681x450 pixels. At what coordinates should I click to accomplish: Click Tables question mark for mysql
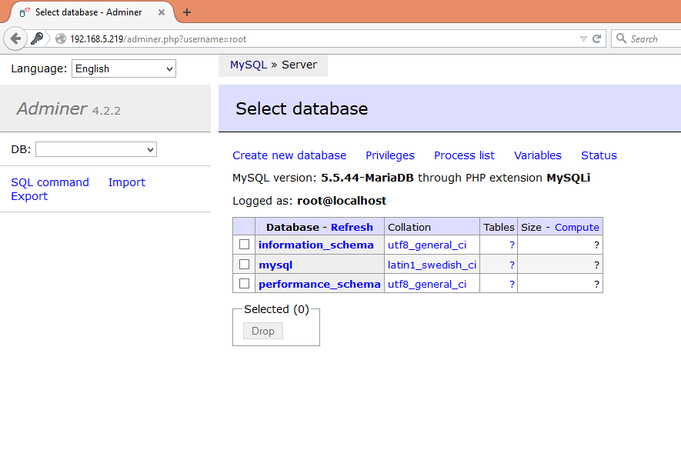click(x=512, y=265)
